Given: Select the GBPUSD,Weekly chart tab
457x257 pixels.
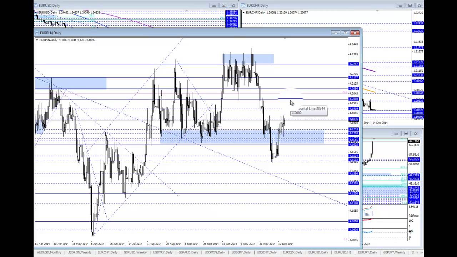Looking at the screenshot, I should tap(135, 252).
